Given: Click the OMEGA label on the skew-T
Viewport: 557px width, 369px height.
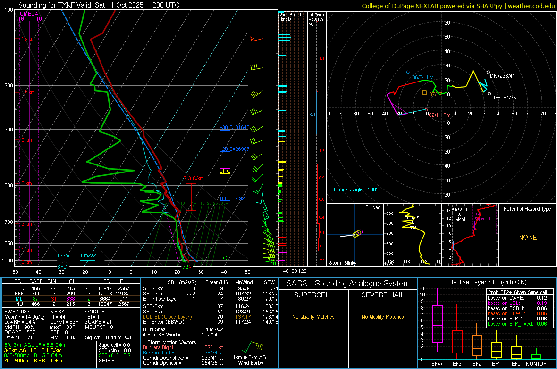Looking at the screenshot, I should pos(29,14).
